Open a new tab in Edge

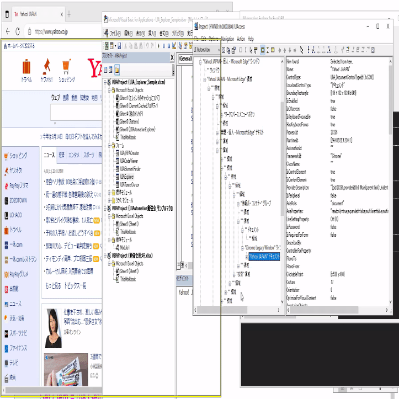coord(69,14)
